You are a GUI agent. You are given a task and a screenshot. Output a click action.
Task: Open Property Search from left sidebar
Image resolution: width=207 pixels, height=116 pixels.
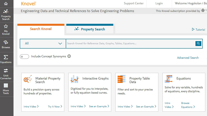tap(6, 15)
